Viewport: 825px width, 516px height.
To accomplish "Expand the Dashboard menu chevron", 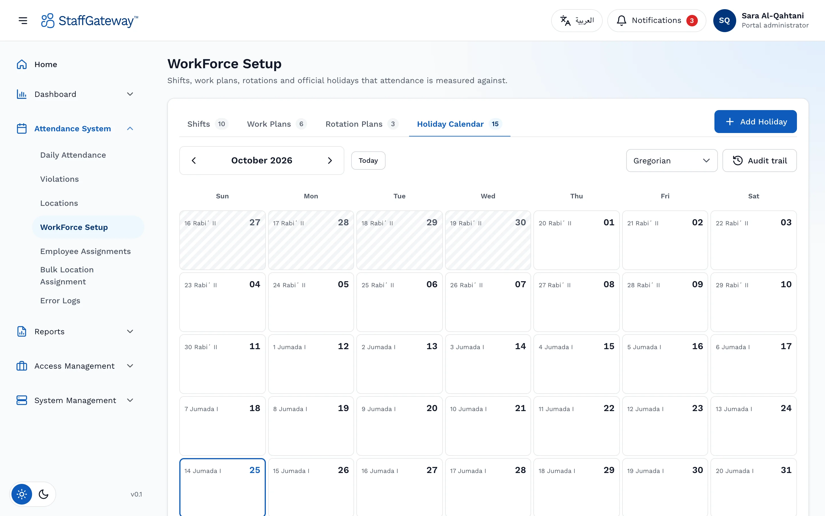I will [130, 94].
